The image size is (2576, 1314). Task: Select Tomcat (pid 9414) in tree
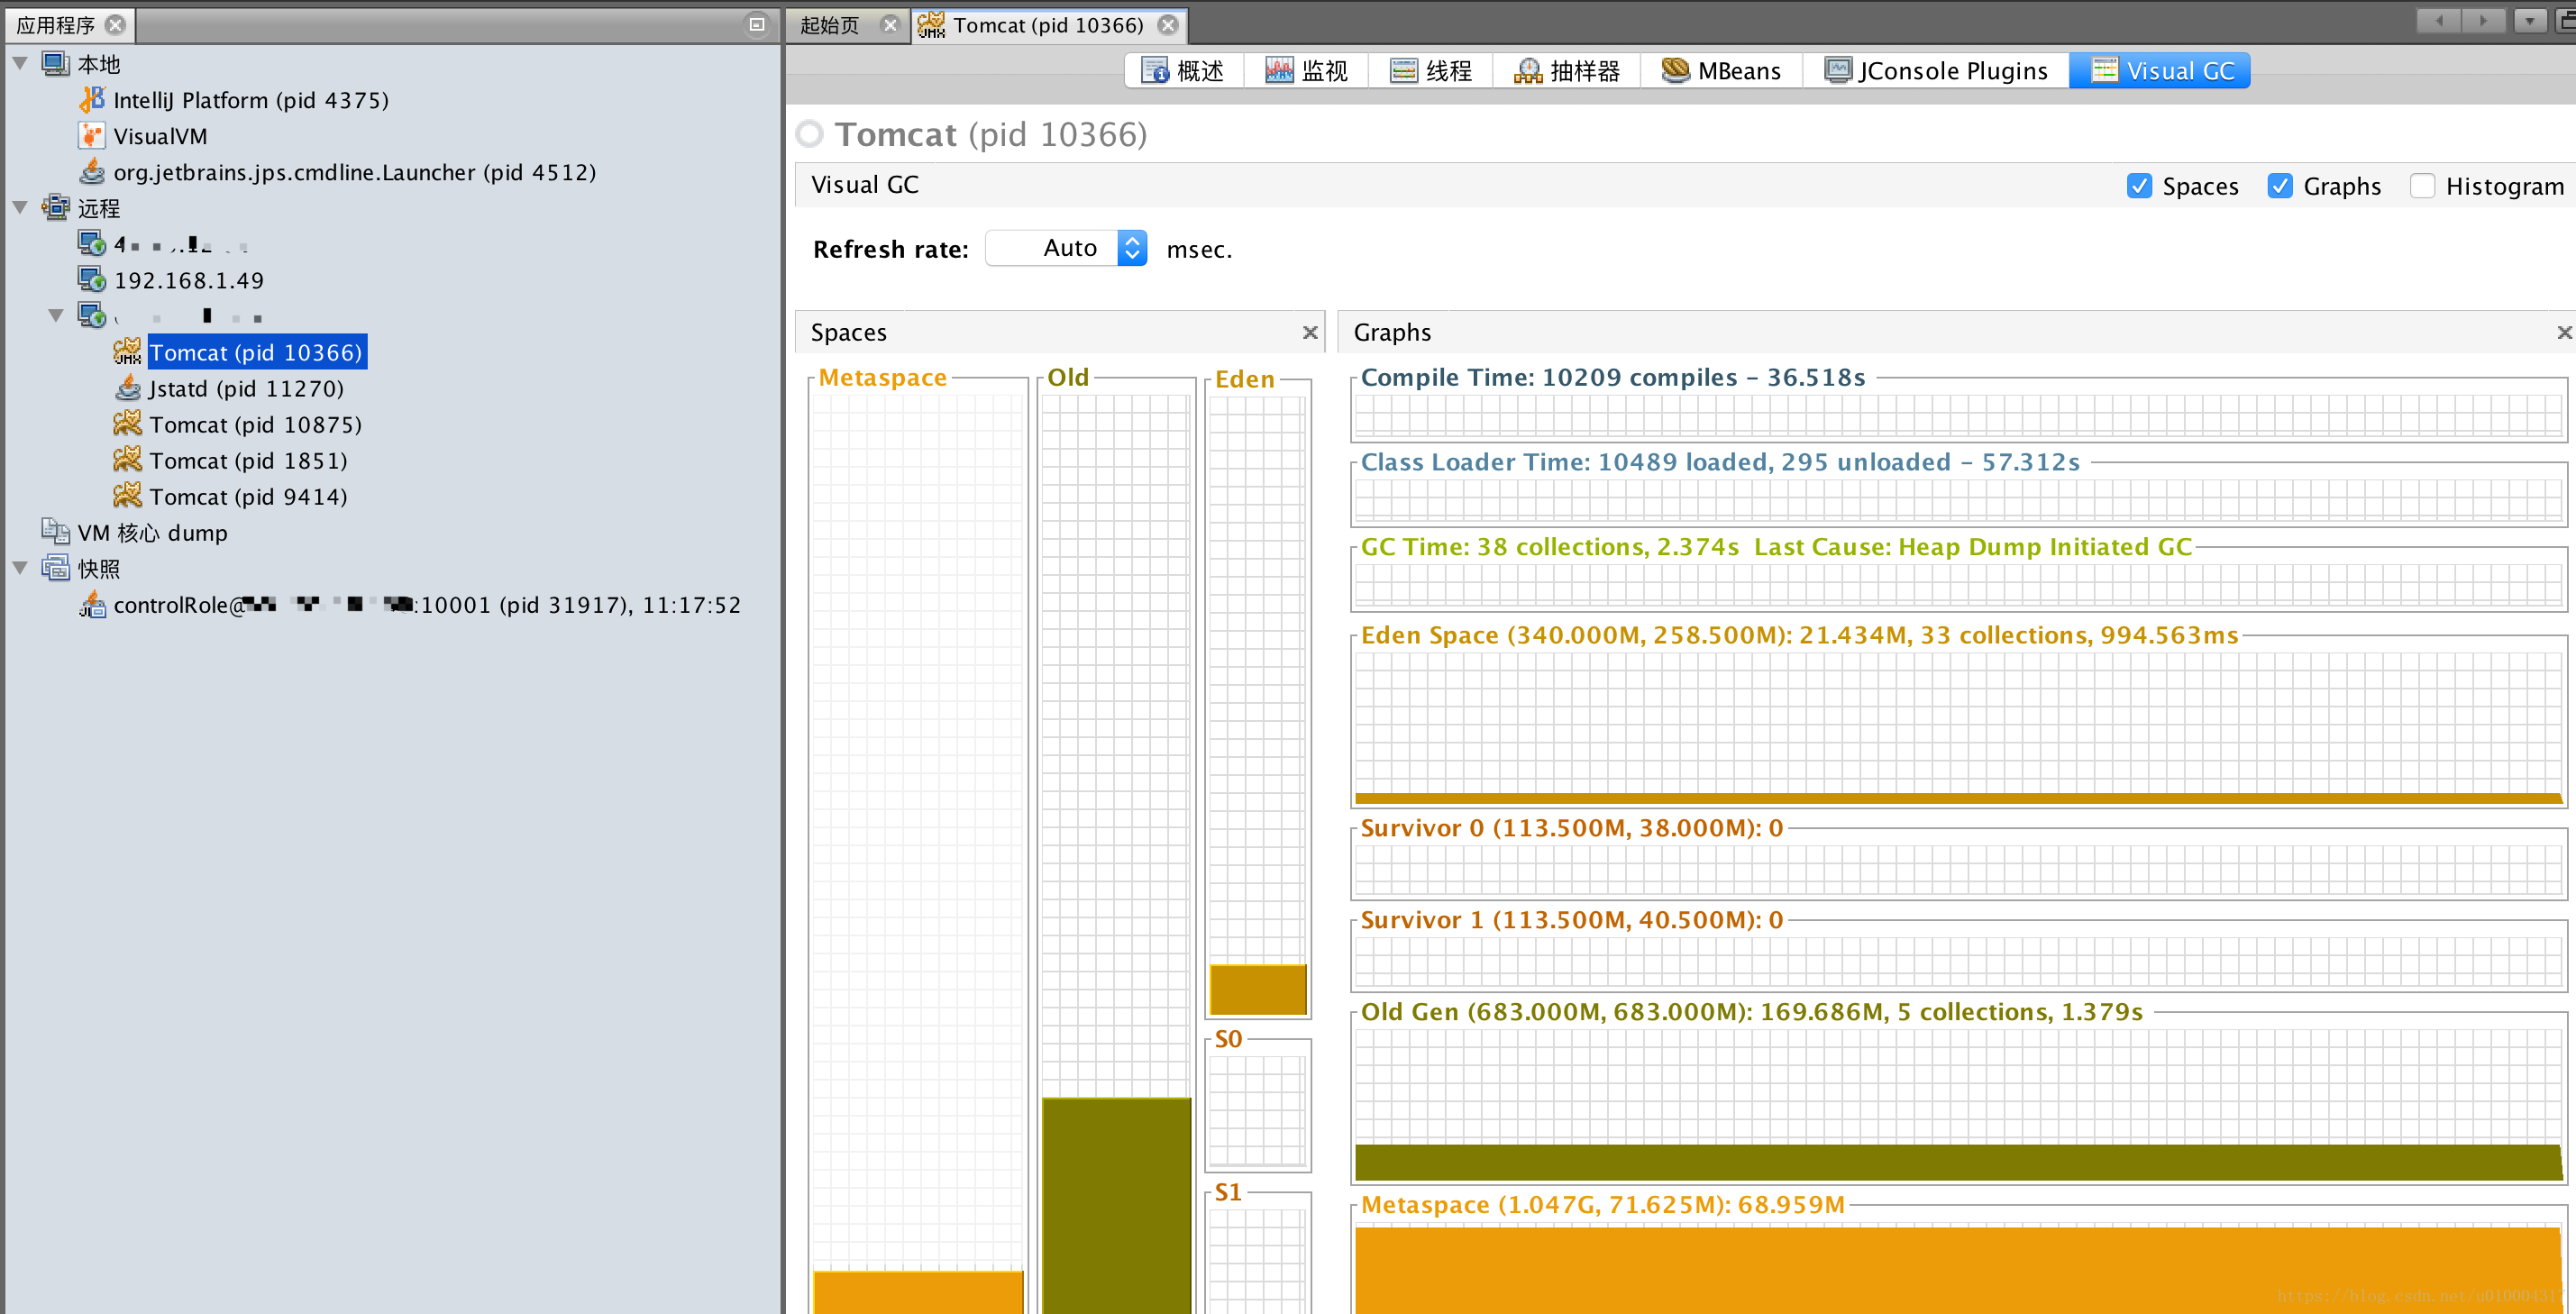(249, 496)
